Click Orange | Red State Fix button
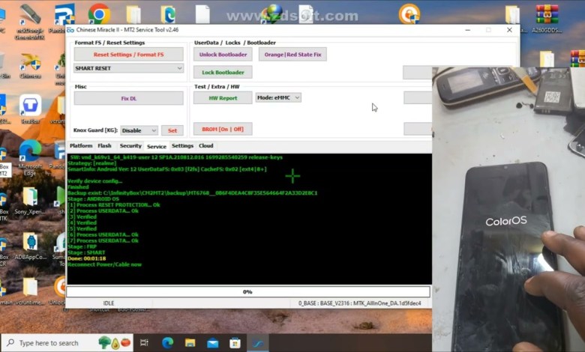This screenshot has height=352, width=585. (292, 55)
